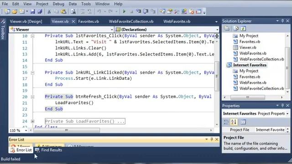Click the Step Over debug icon
This screenshot has height=164, width=292.
coord(146,11)
